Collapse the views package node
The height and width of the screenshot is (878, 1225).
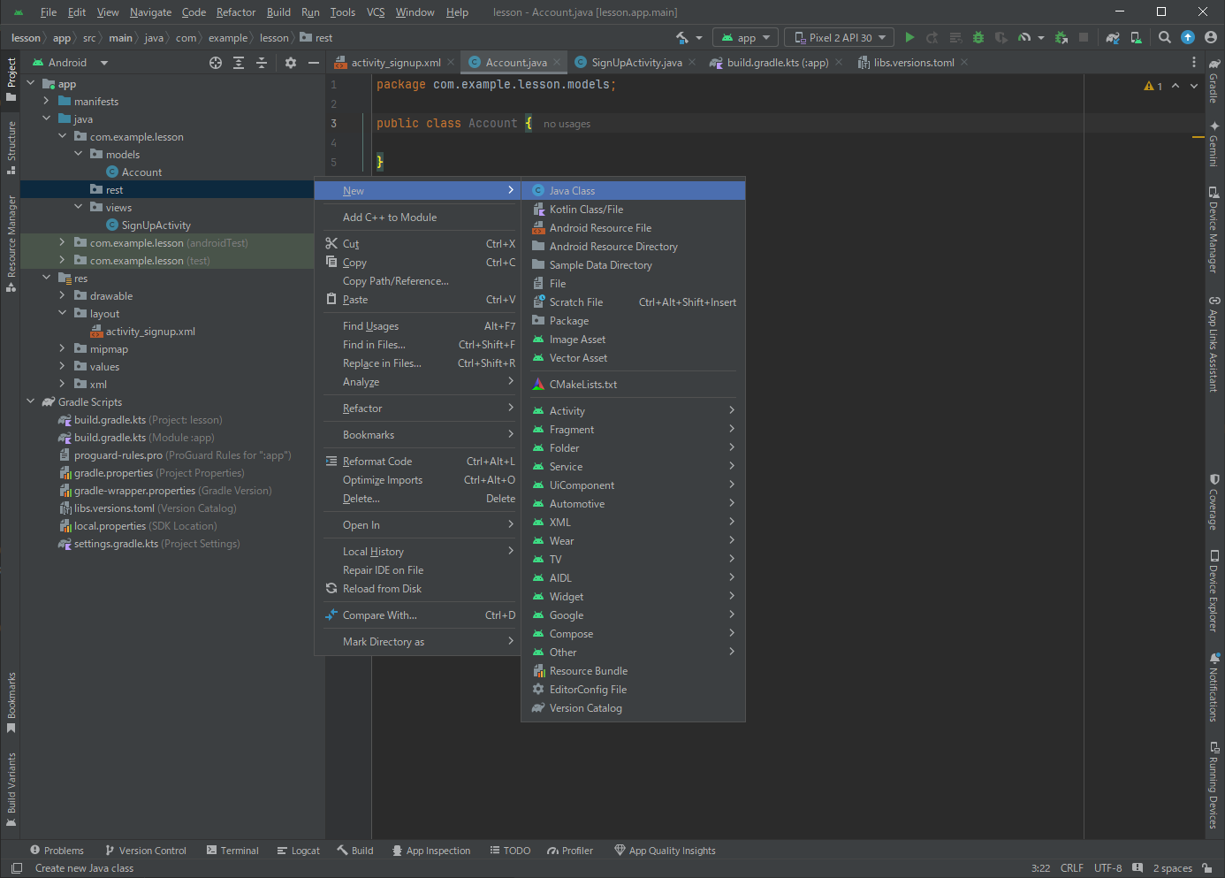coord(79,207)
